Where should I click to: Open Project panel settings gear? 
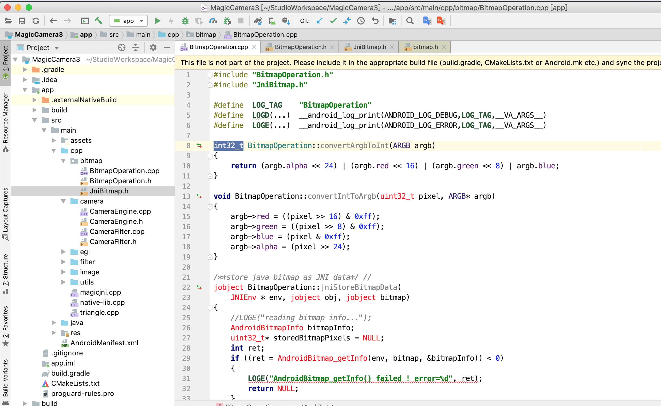tap(153, 47)
